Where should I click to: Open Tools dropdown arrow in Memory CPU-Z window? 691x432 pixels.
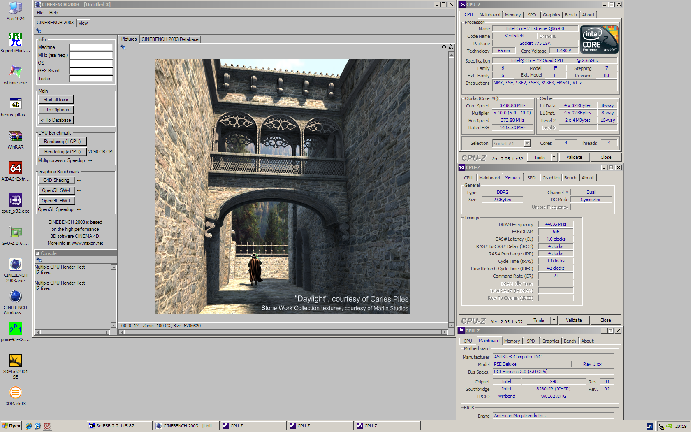[x=554, y=320]
